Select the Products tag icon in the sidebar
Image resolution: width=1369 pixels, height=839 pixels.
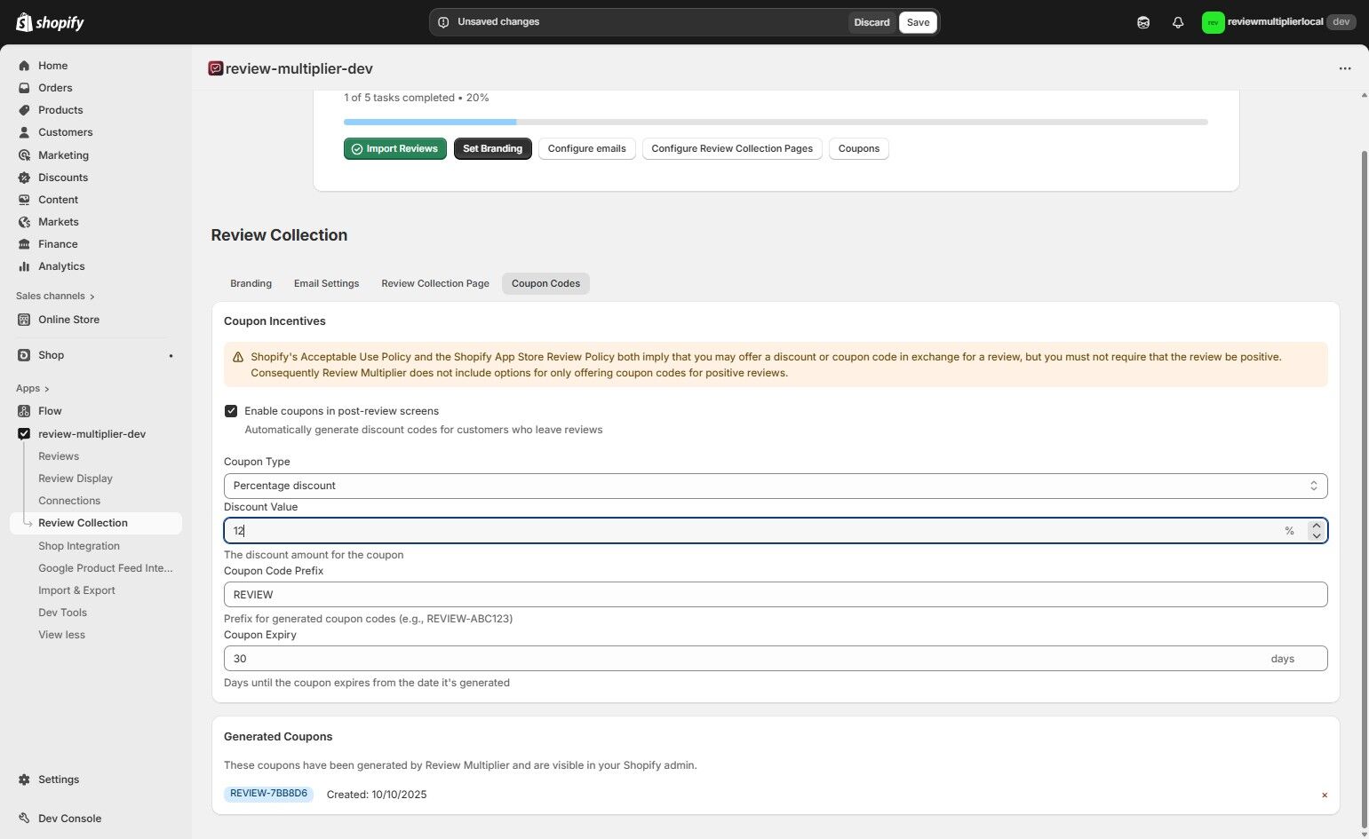click(x=24, y=109)
